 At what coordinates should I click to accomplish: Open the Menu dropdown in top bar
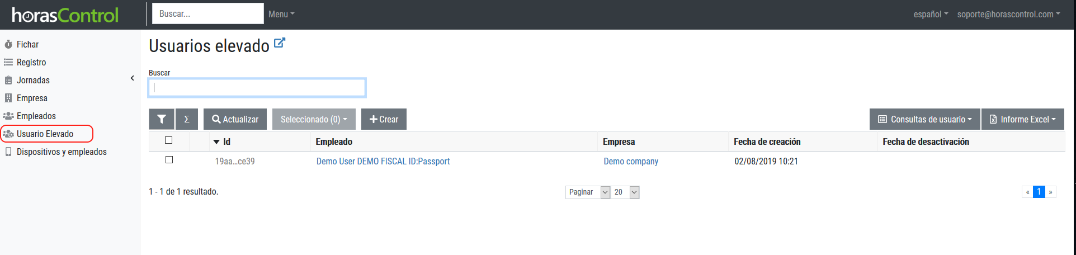(x=281, y=14)
